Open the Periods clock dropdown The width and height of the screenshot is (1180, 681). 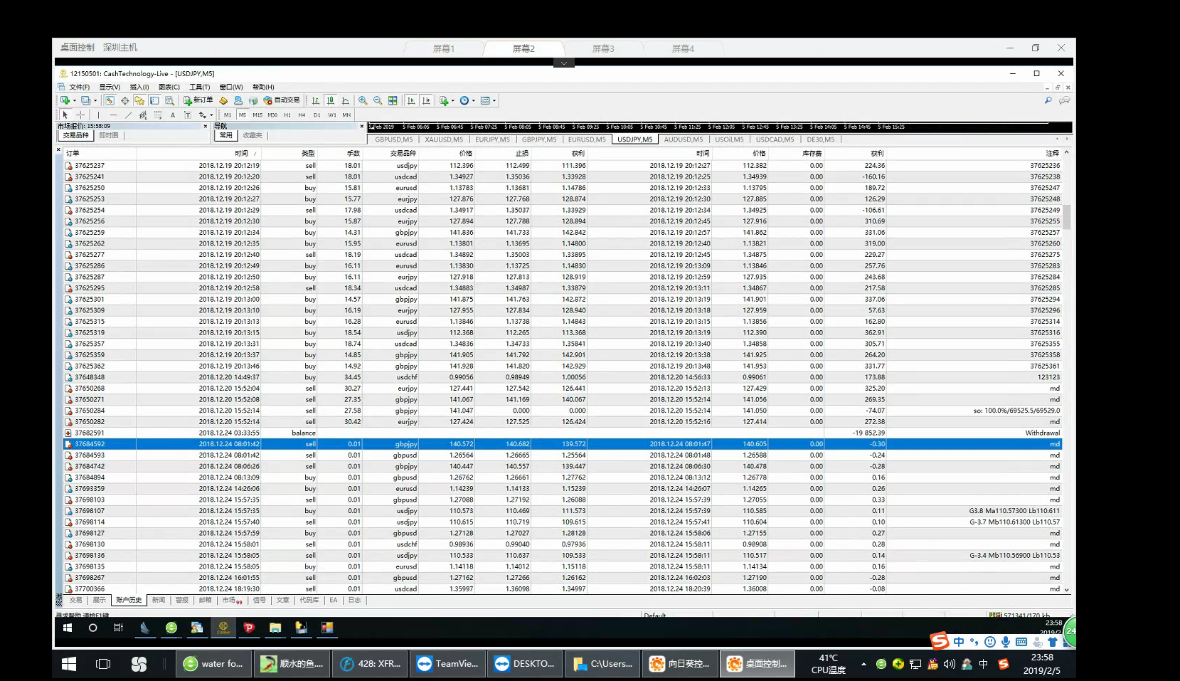point(467,100)
